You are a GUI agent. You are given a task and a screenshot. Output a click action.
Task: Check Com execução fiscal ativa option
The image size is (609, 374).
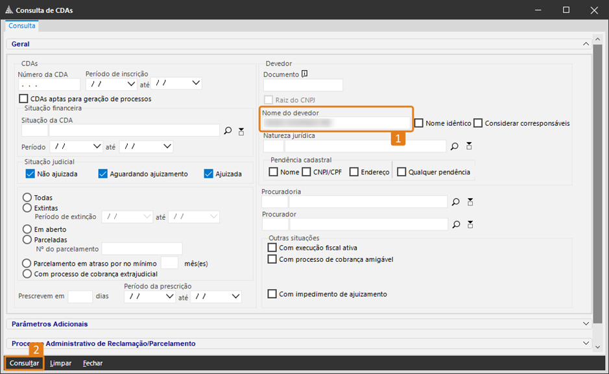coord(272,248)
